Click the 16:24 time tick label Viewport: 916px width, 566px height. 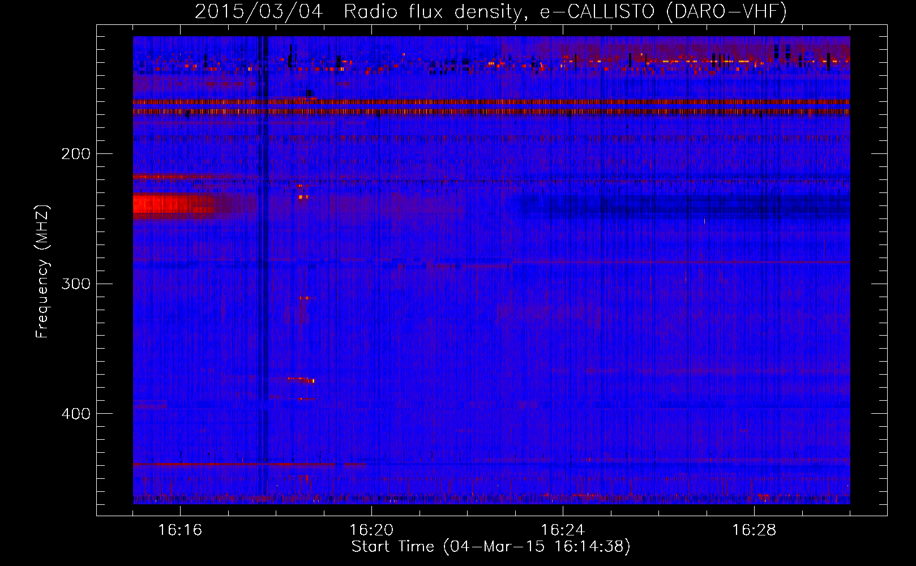pos(563,530)
